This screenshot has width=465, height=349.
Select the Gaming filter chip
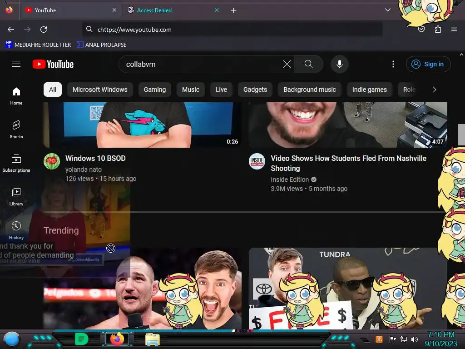[x=155, y=90]
